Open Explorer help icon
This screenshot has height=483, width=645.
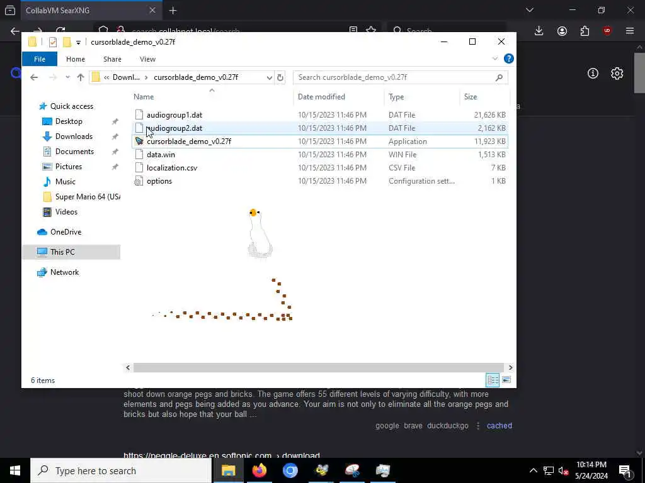coord(509,58)
